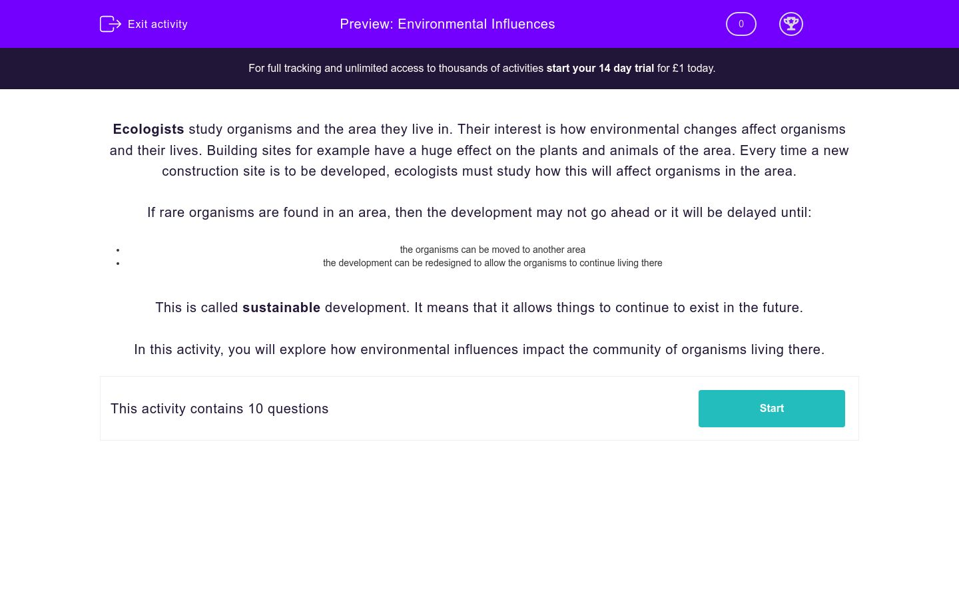Click the Preview: Environmental Influences title
This screenshot has width=959, height=599.
point(448,24)
